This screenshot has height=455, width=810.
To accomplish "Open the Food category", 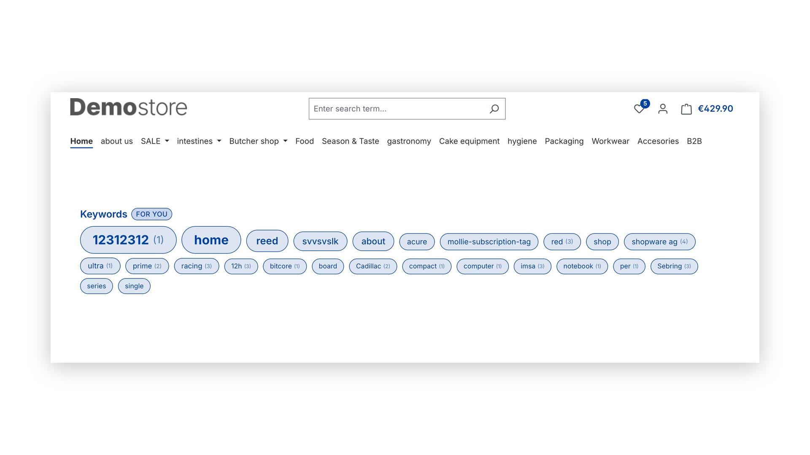I will tap(305, 141).
